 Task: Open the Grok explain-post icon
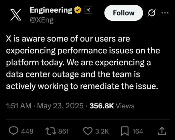pos(152,13)
